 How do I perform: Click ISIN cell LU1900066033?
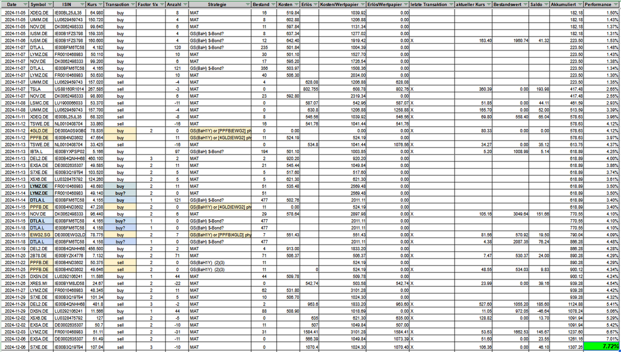[x=69, y=103]
